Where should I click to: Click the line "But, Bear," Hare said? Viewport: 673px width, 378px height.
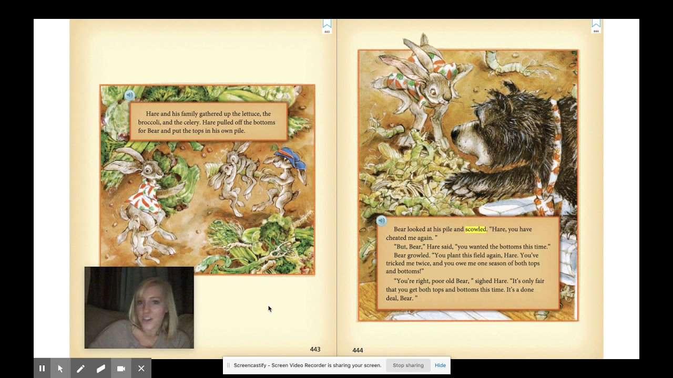[x=472, y=247]
